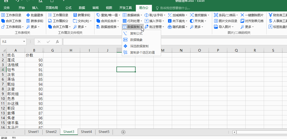Click select-all corner of the grid
The height and width of the screenshot is (139, 287).
tap(3, 50)
